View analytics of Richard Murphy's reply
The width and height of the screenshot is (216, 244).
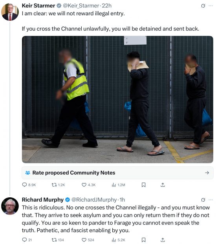coord(118,240)
